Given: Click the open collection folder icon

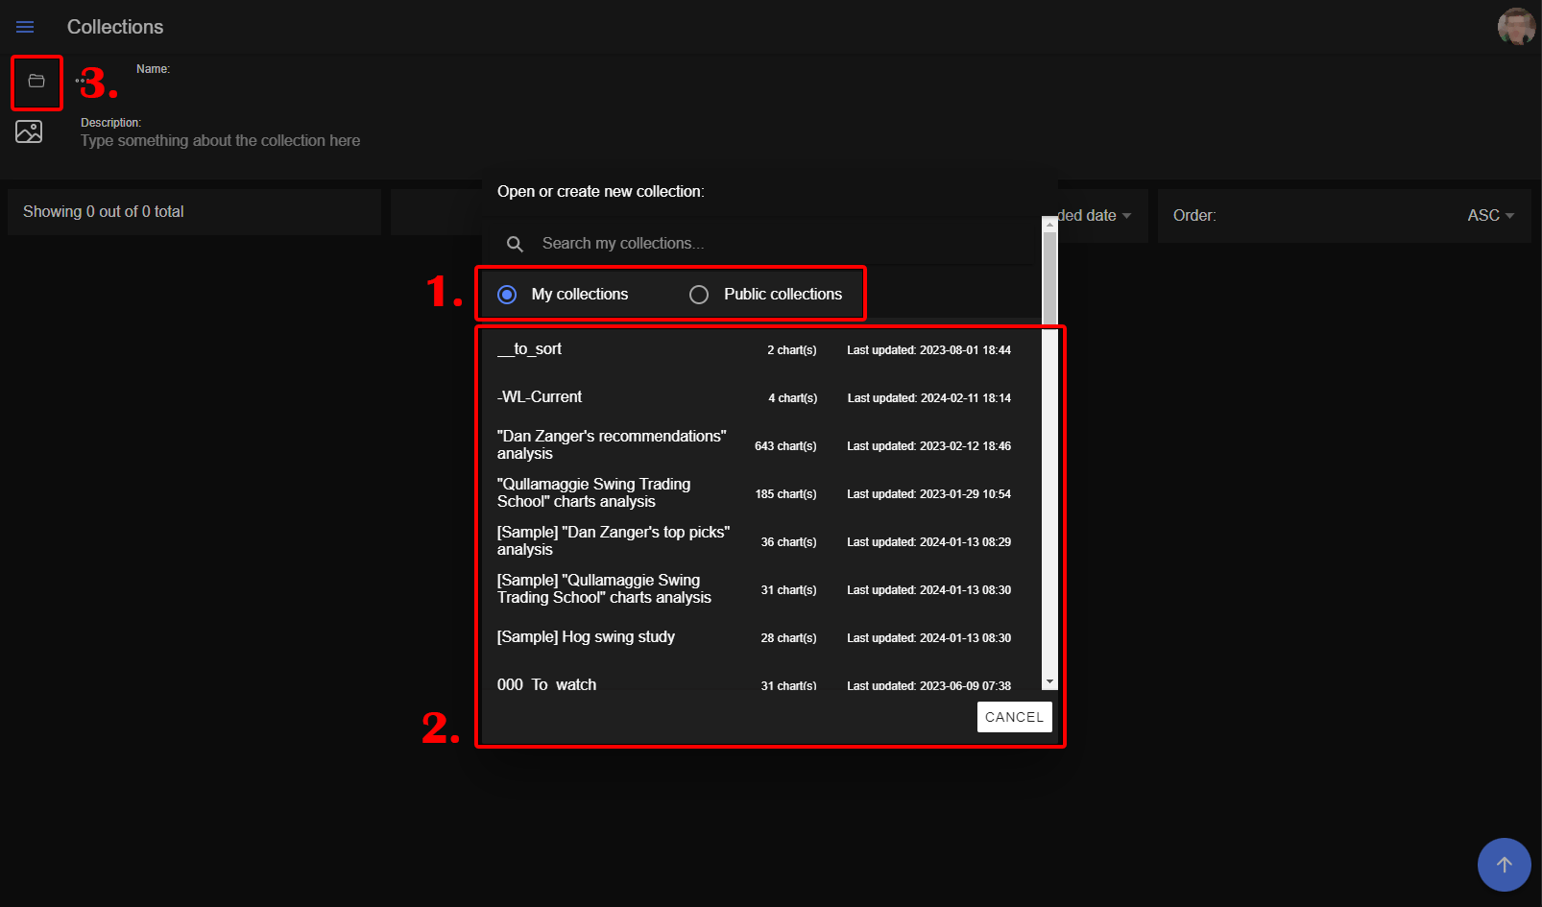Looking at the screenshot, I should point(36,82).
